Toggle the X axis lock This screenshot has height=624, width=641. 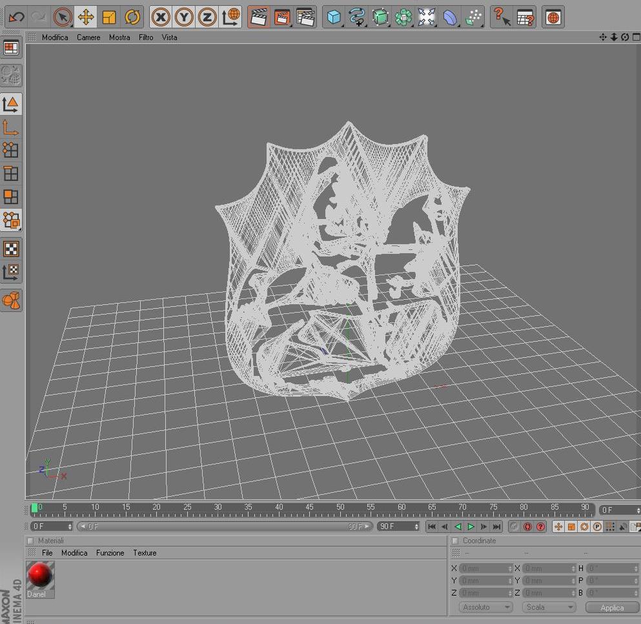(x=161, y=17)
